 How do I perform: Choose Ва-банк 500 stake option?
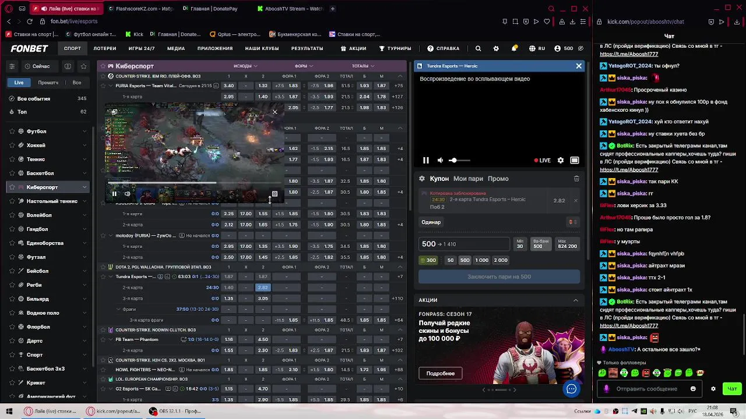click(x=541, y=244)
